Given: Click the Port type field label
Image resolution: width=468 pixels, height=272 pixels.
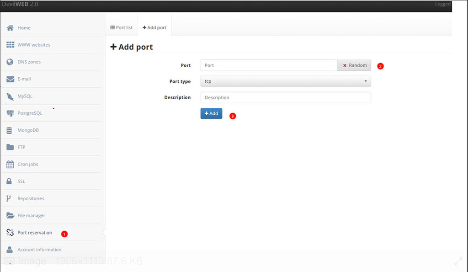Looking at the screenshot, I should tap(180, 81).
